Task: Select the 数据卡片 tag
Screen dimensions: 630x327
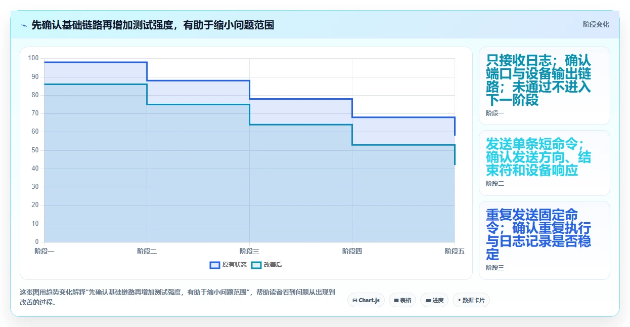Action: 471,300
